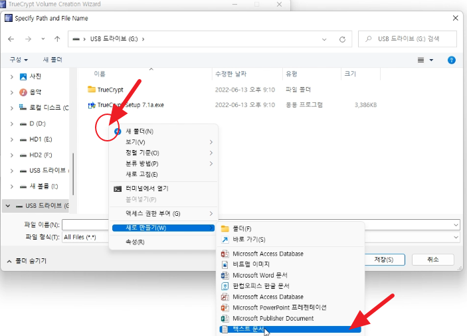Sort files by 크기 column
Viewport: 467px width, 336px height.
(x=350, y=74)
